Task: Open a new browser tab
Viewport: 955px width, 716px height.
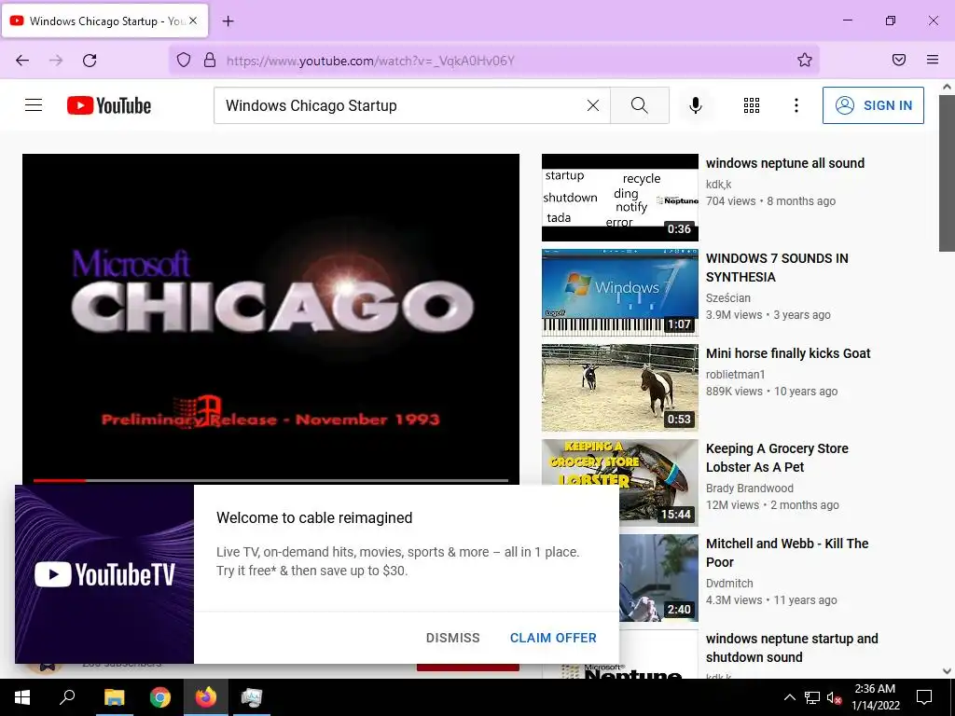Action: [x=228, y=21]
